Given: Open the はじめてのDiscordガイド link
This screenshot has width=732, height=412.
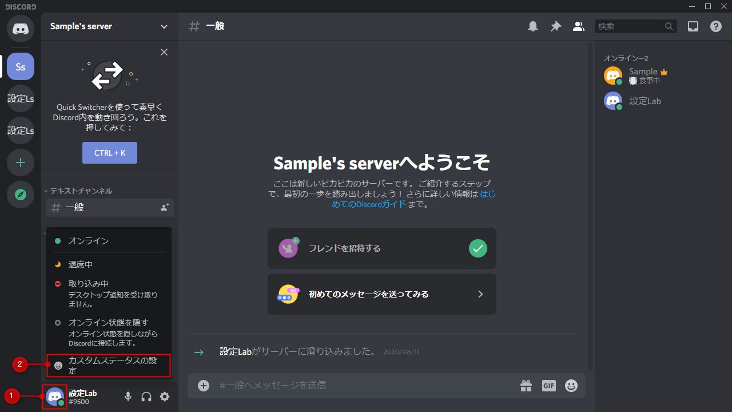Looking at the screenshot, I should click(x=413, y=199).
